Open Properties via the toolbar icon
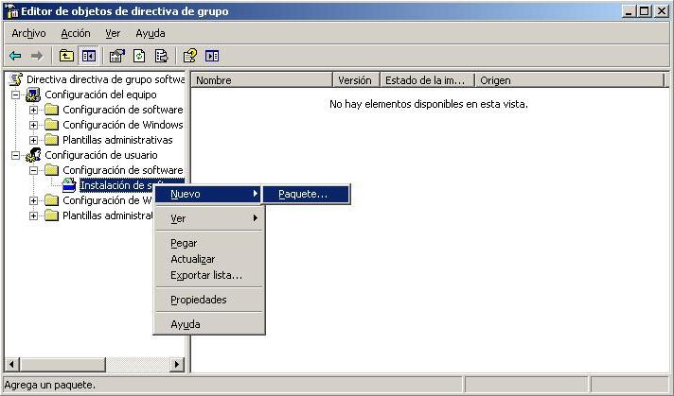 [117, 56]
